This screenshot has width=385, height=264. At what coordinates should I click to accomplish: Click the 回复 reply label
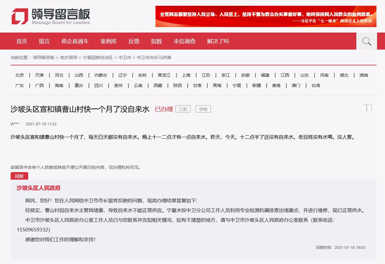(19, 176)
